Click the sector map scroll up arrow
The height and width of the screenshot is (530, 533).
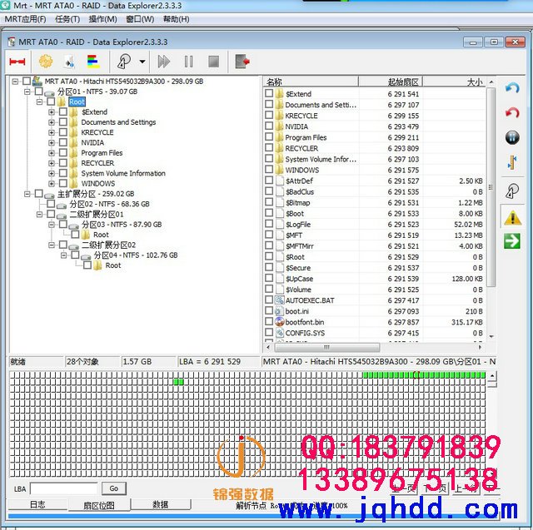point(492,375)
